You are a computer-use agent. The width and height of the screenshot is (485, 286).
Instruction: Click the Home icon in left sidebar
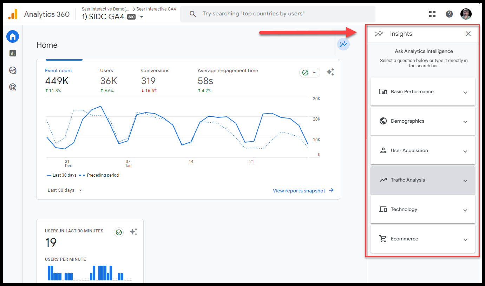(13, 36)
